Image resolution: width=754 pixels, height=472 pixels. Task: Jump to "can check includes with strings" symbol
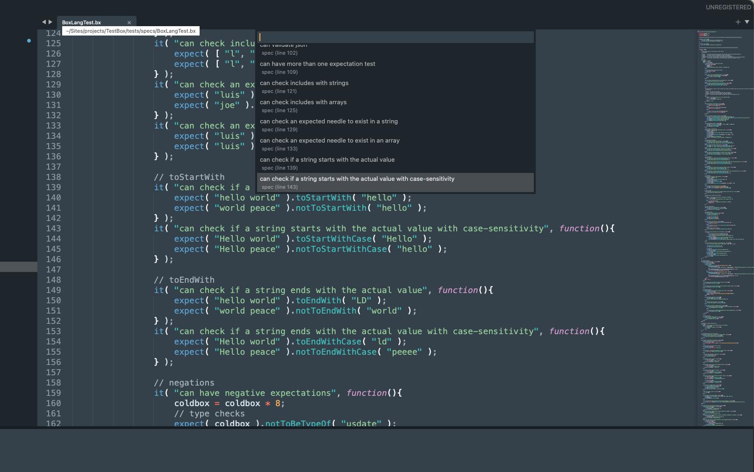click(x=395, y=87)
